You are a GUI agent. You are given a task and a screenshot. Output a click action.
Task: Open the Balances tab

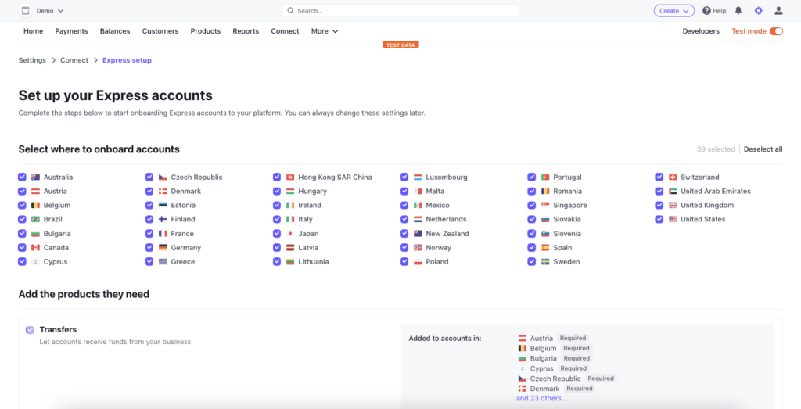(x=115, y=31)
